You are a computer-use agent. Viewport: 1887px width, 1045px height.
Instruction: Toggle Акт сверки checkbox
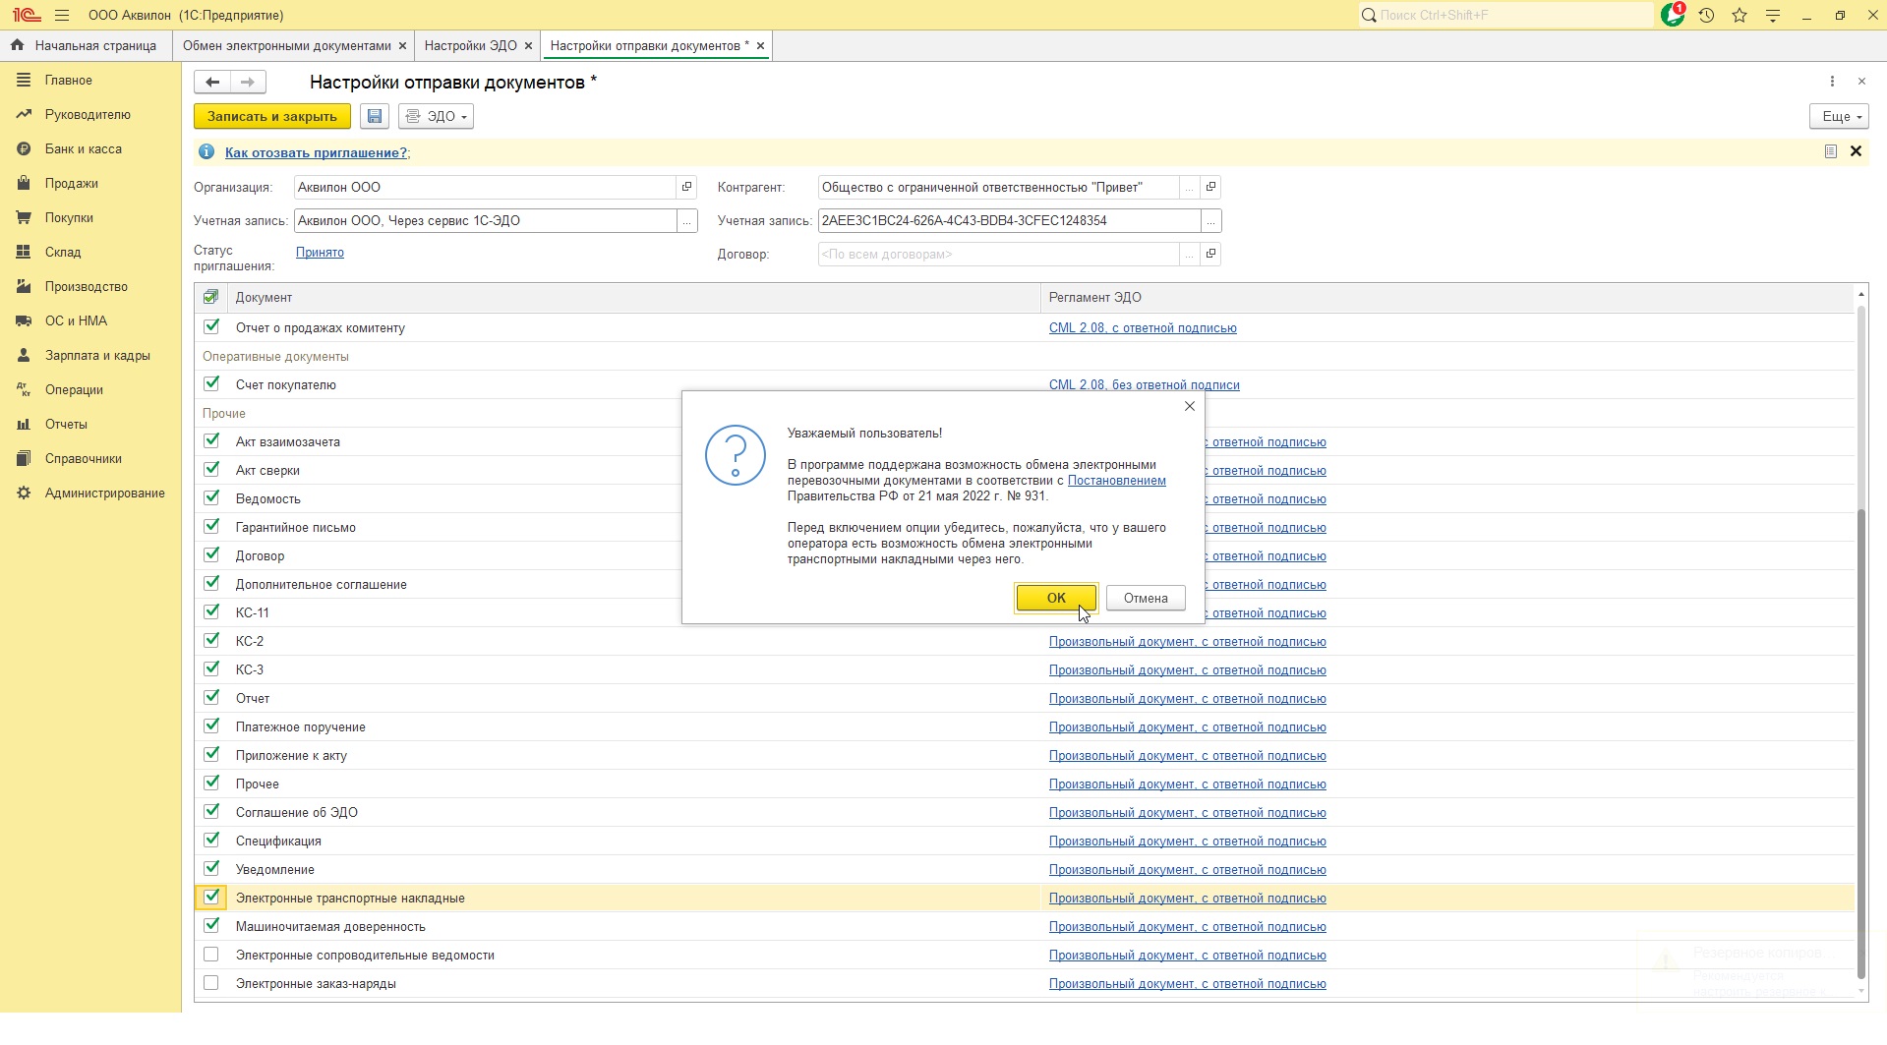point(211,469)
